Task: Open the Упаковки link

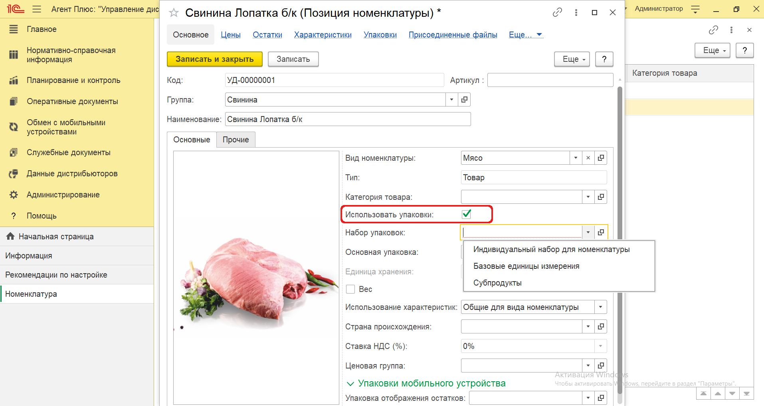Action: pos(380,35)
